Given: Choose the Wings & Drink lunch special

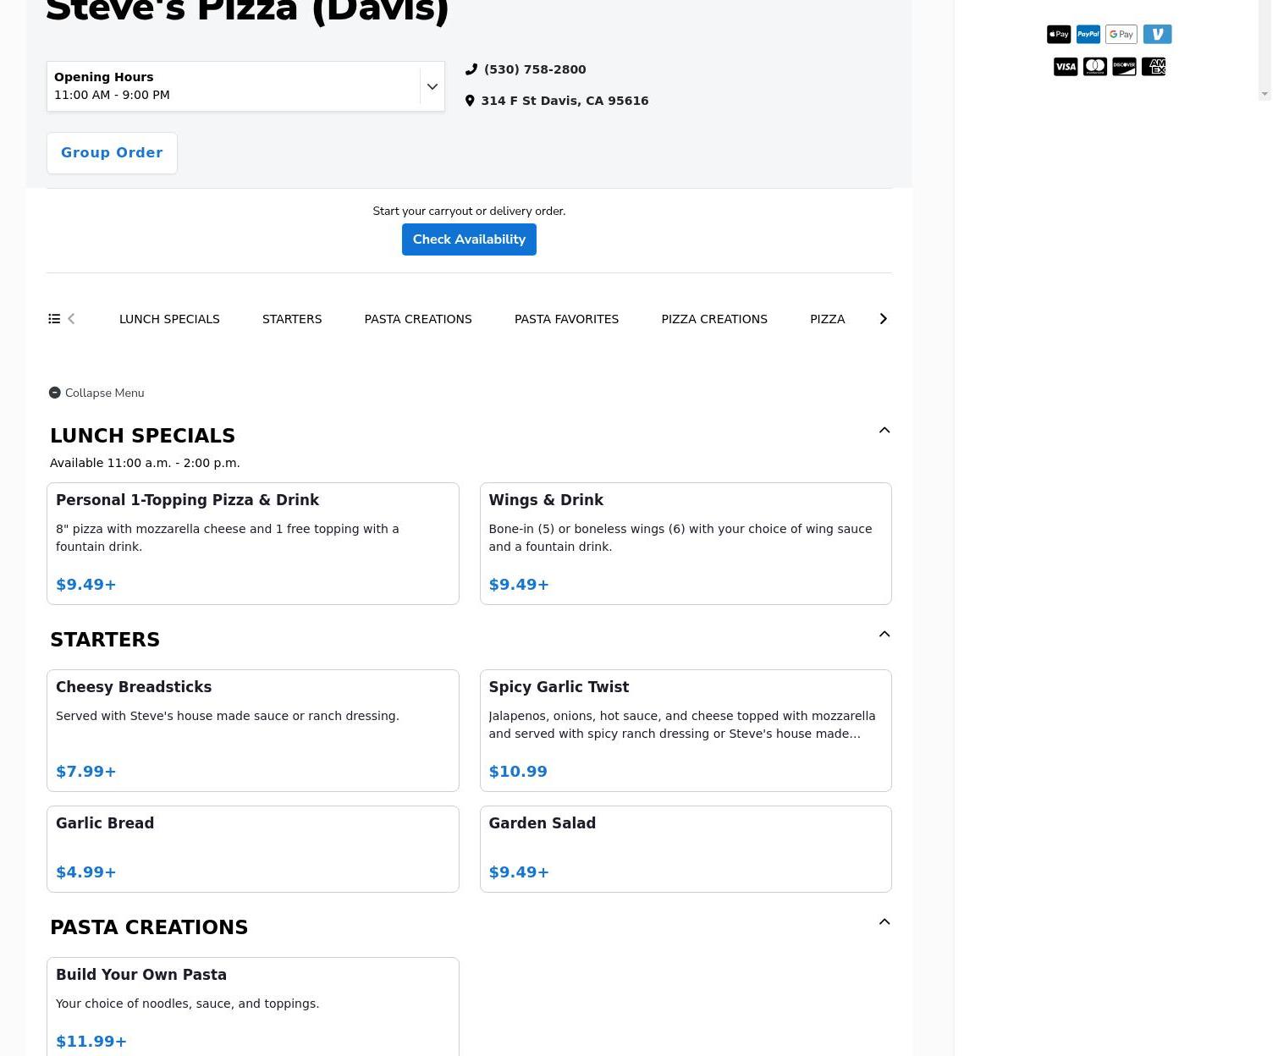Looking at the screenshot, I should click(x=685, y=543).
